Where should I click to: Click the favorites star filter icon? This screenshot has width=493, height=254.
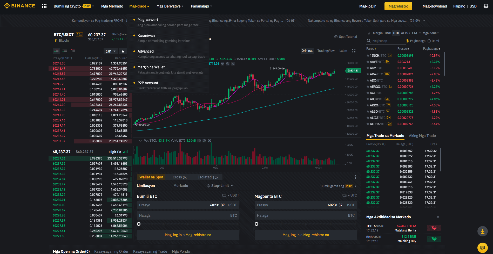tap(369, 33)
